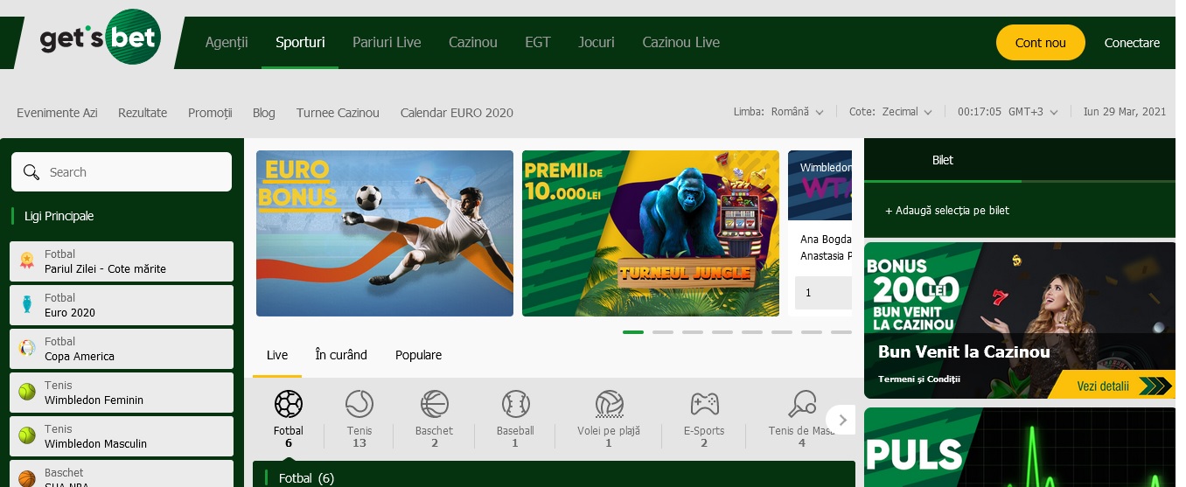The width and height of the screenshot is (1186, 487).
Task: Collapse the Fotbal (6) section header
Action: click(x=554, y=474)
